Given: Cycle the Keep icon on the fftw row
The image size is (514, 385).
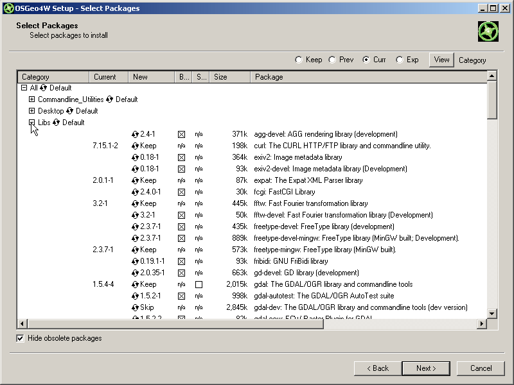Looking at the screenshot, I should tap(135, 203).
